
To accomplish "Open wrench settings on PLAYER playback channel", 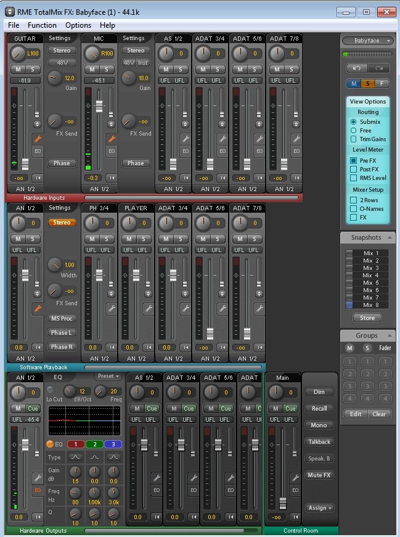I will click(x=149, y=308).
